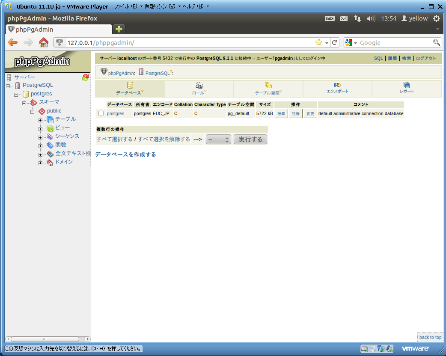The height and width of the screenshot is (356, 446).
Task: Click the server icon beside サーバー
Action: [x=9, y=77]
